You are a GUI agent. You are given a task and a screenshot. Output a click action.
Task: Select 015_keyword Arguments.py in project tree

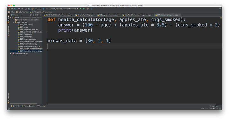[x=29, y=46]
